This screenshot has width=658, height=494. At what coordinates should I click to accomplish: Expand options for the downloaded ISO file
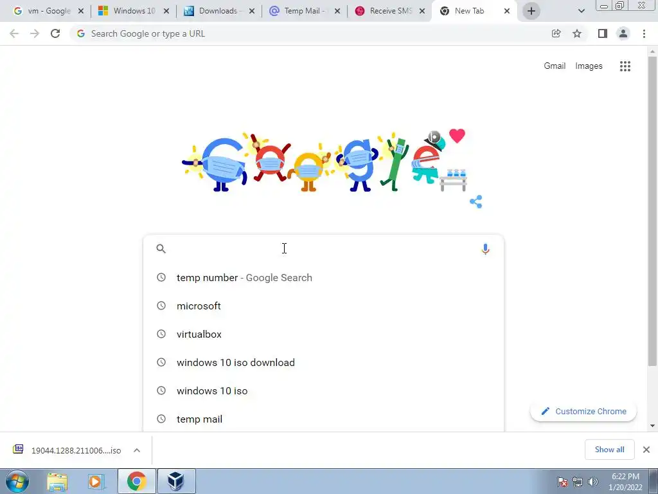click(137, 450)
